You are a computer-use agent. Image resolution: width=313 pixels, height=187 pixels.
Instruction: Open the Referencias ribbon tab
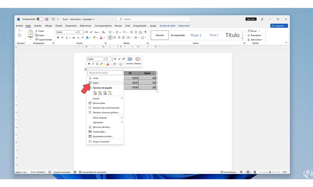86,26
